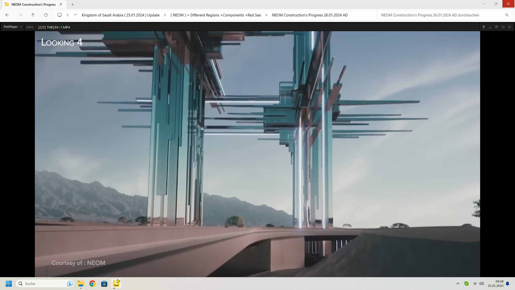Screen dimensions: 515x290
Task: Pin the PotPlayer window on top
Action: pos(484,27)
